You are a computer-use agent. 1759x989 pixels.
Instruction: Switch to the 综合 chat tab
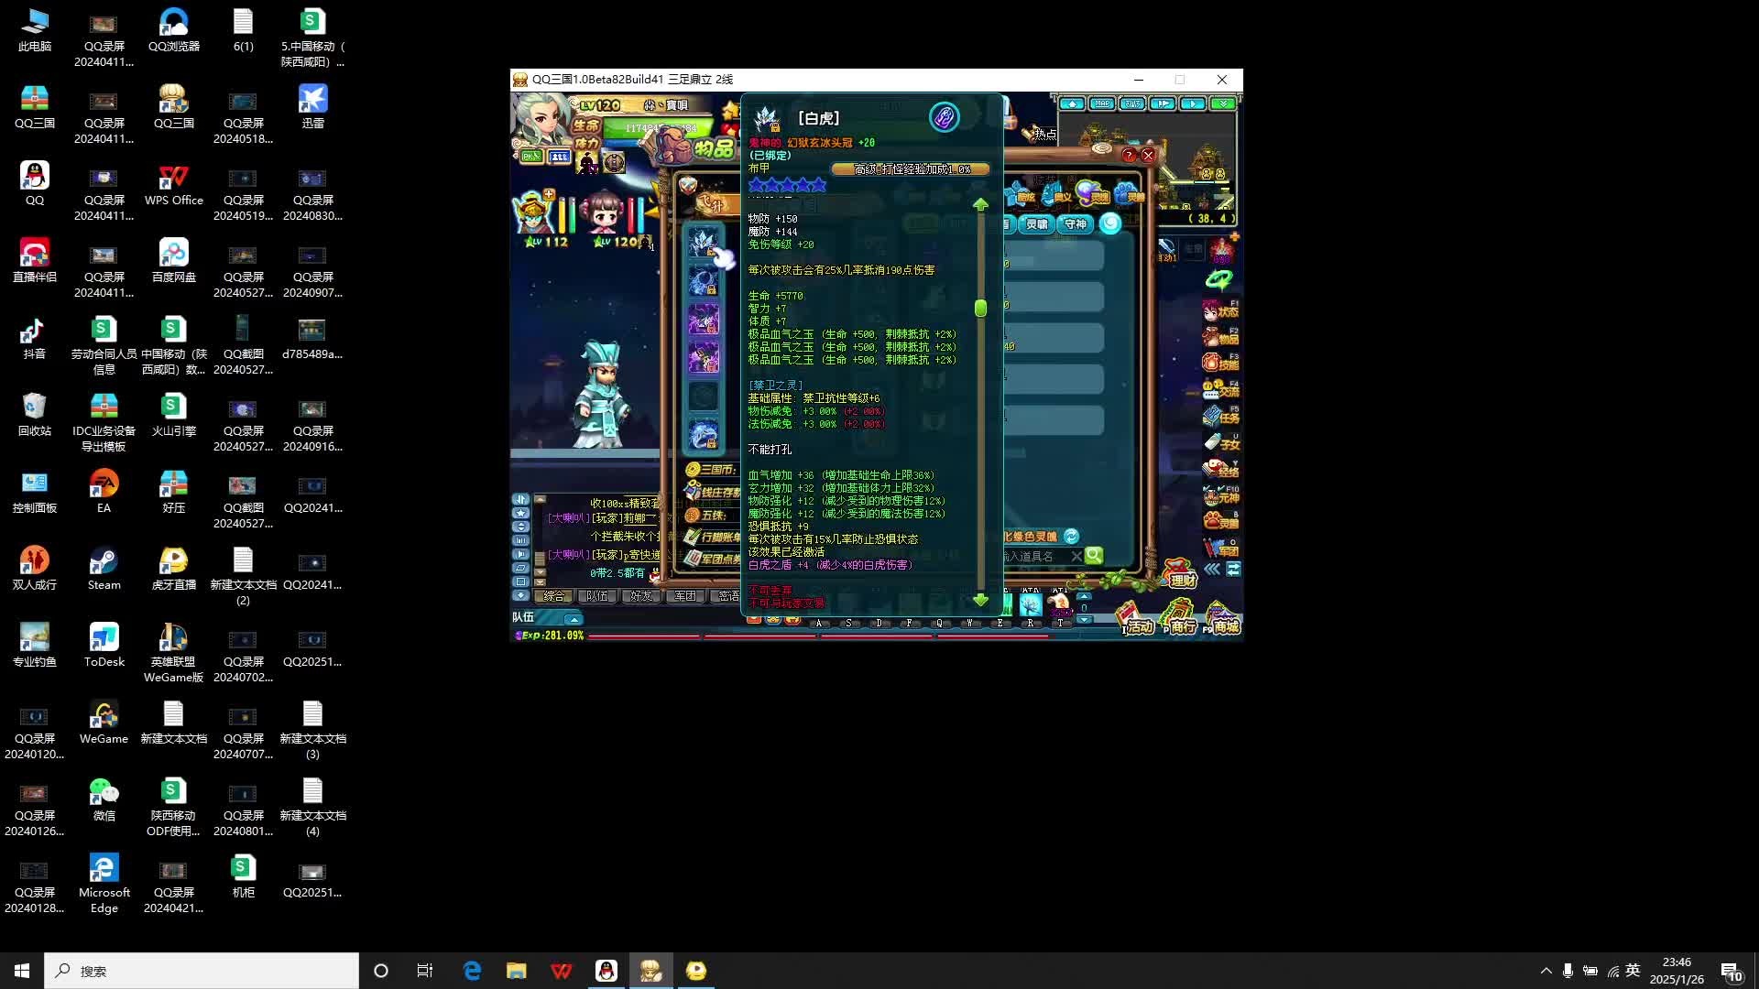554,596
